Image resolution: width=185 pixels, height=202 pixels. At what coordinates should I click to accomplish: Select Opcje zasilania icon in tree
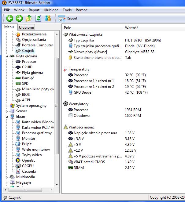(x=18, y=40)
